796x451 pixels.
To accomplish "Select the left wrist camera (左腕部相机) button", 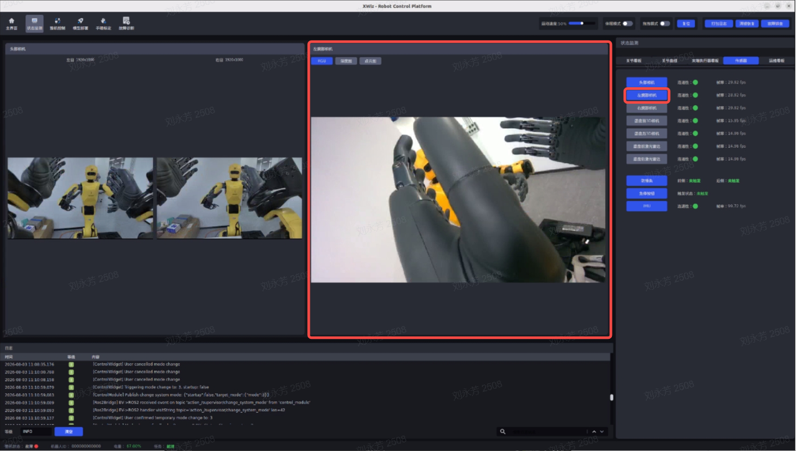I will (647, 95).
